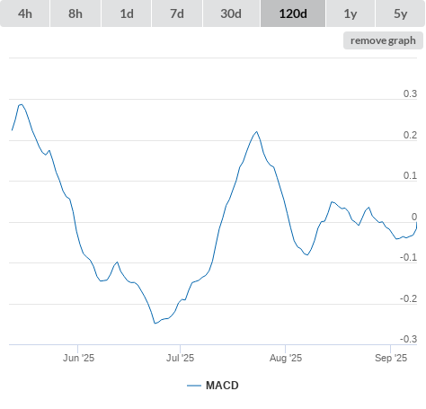Click the Aug '25 axis label

tap(286, 358)
